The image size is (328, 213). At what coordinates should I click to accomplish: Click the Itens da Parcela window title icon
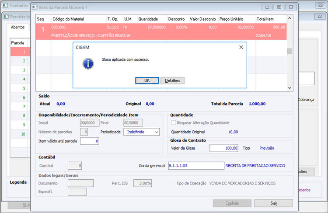35,7
